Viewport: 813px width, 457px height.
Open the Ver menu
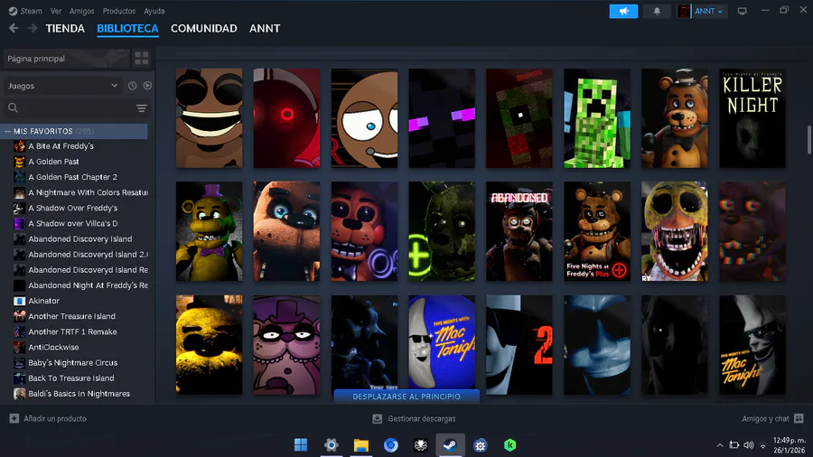pyautogui.click(x=56, y=11)
